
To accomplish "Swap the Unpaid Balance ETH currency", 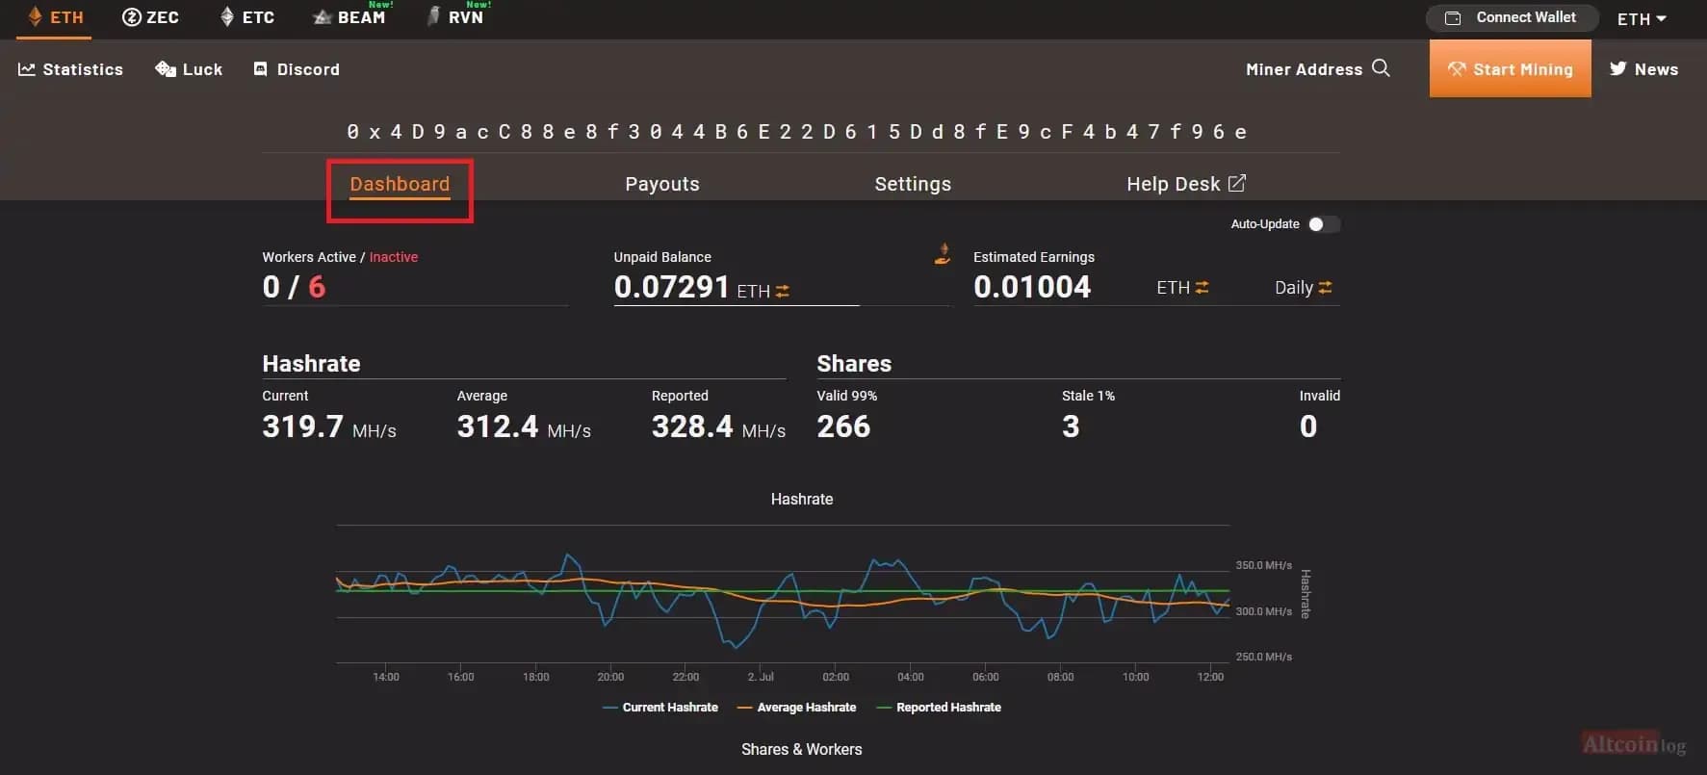I will (783, 291).
